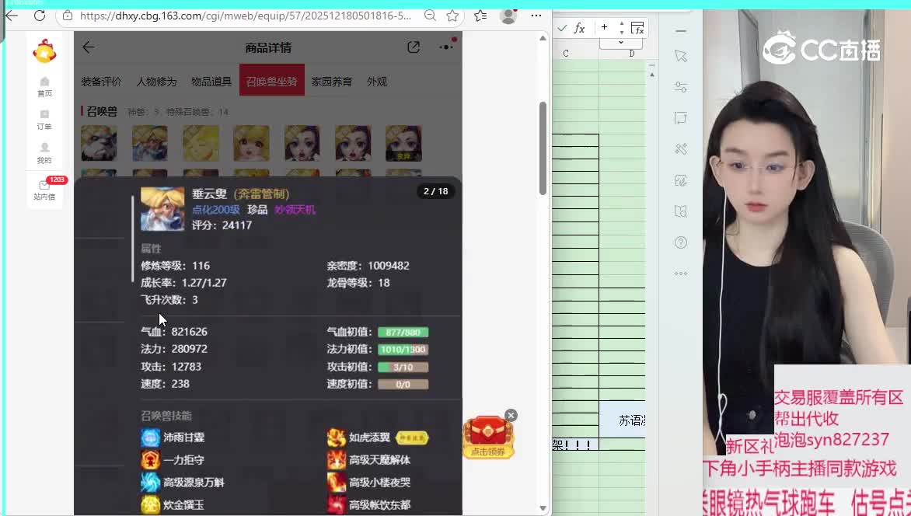The height and width of the screenshot is (516, 911).
Task: Click the 垂云叟 portrait image
Action: click(x=162, y=209)
